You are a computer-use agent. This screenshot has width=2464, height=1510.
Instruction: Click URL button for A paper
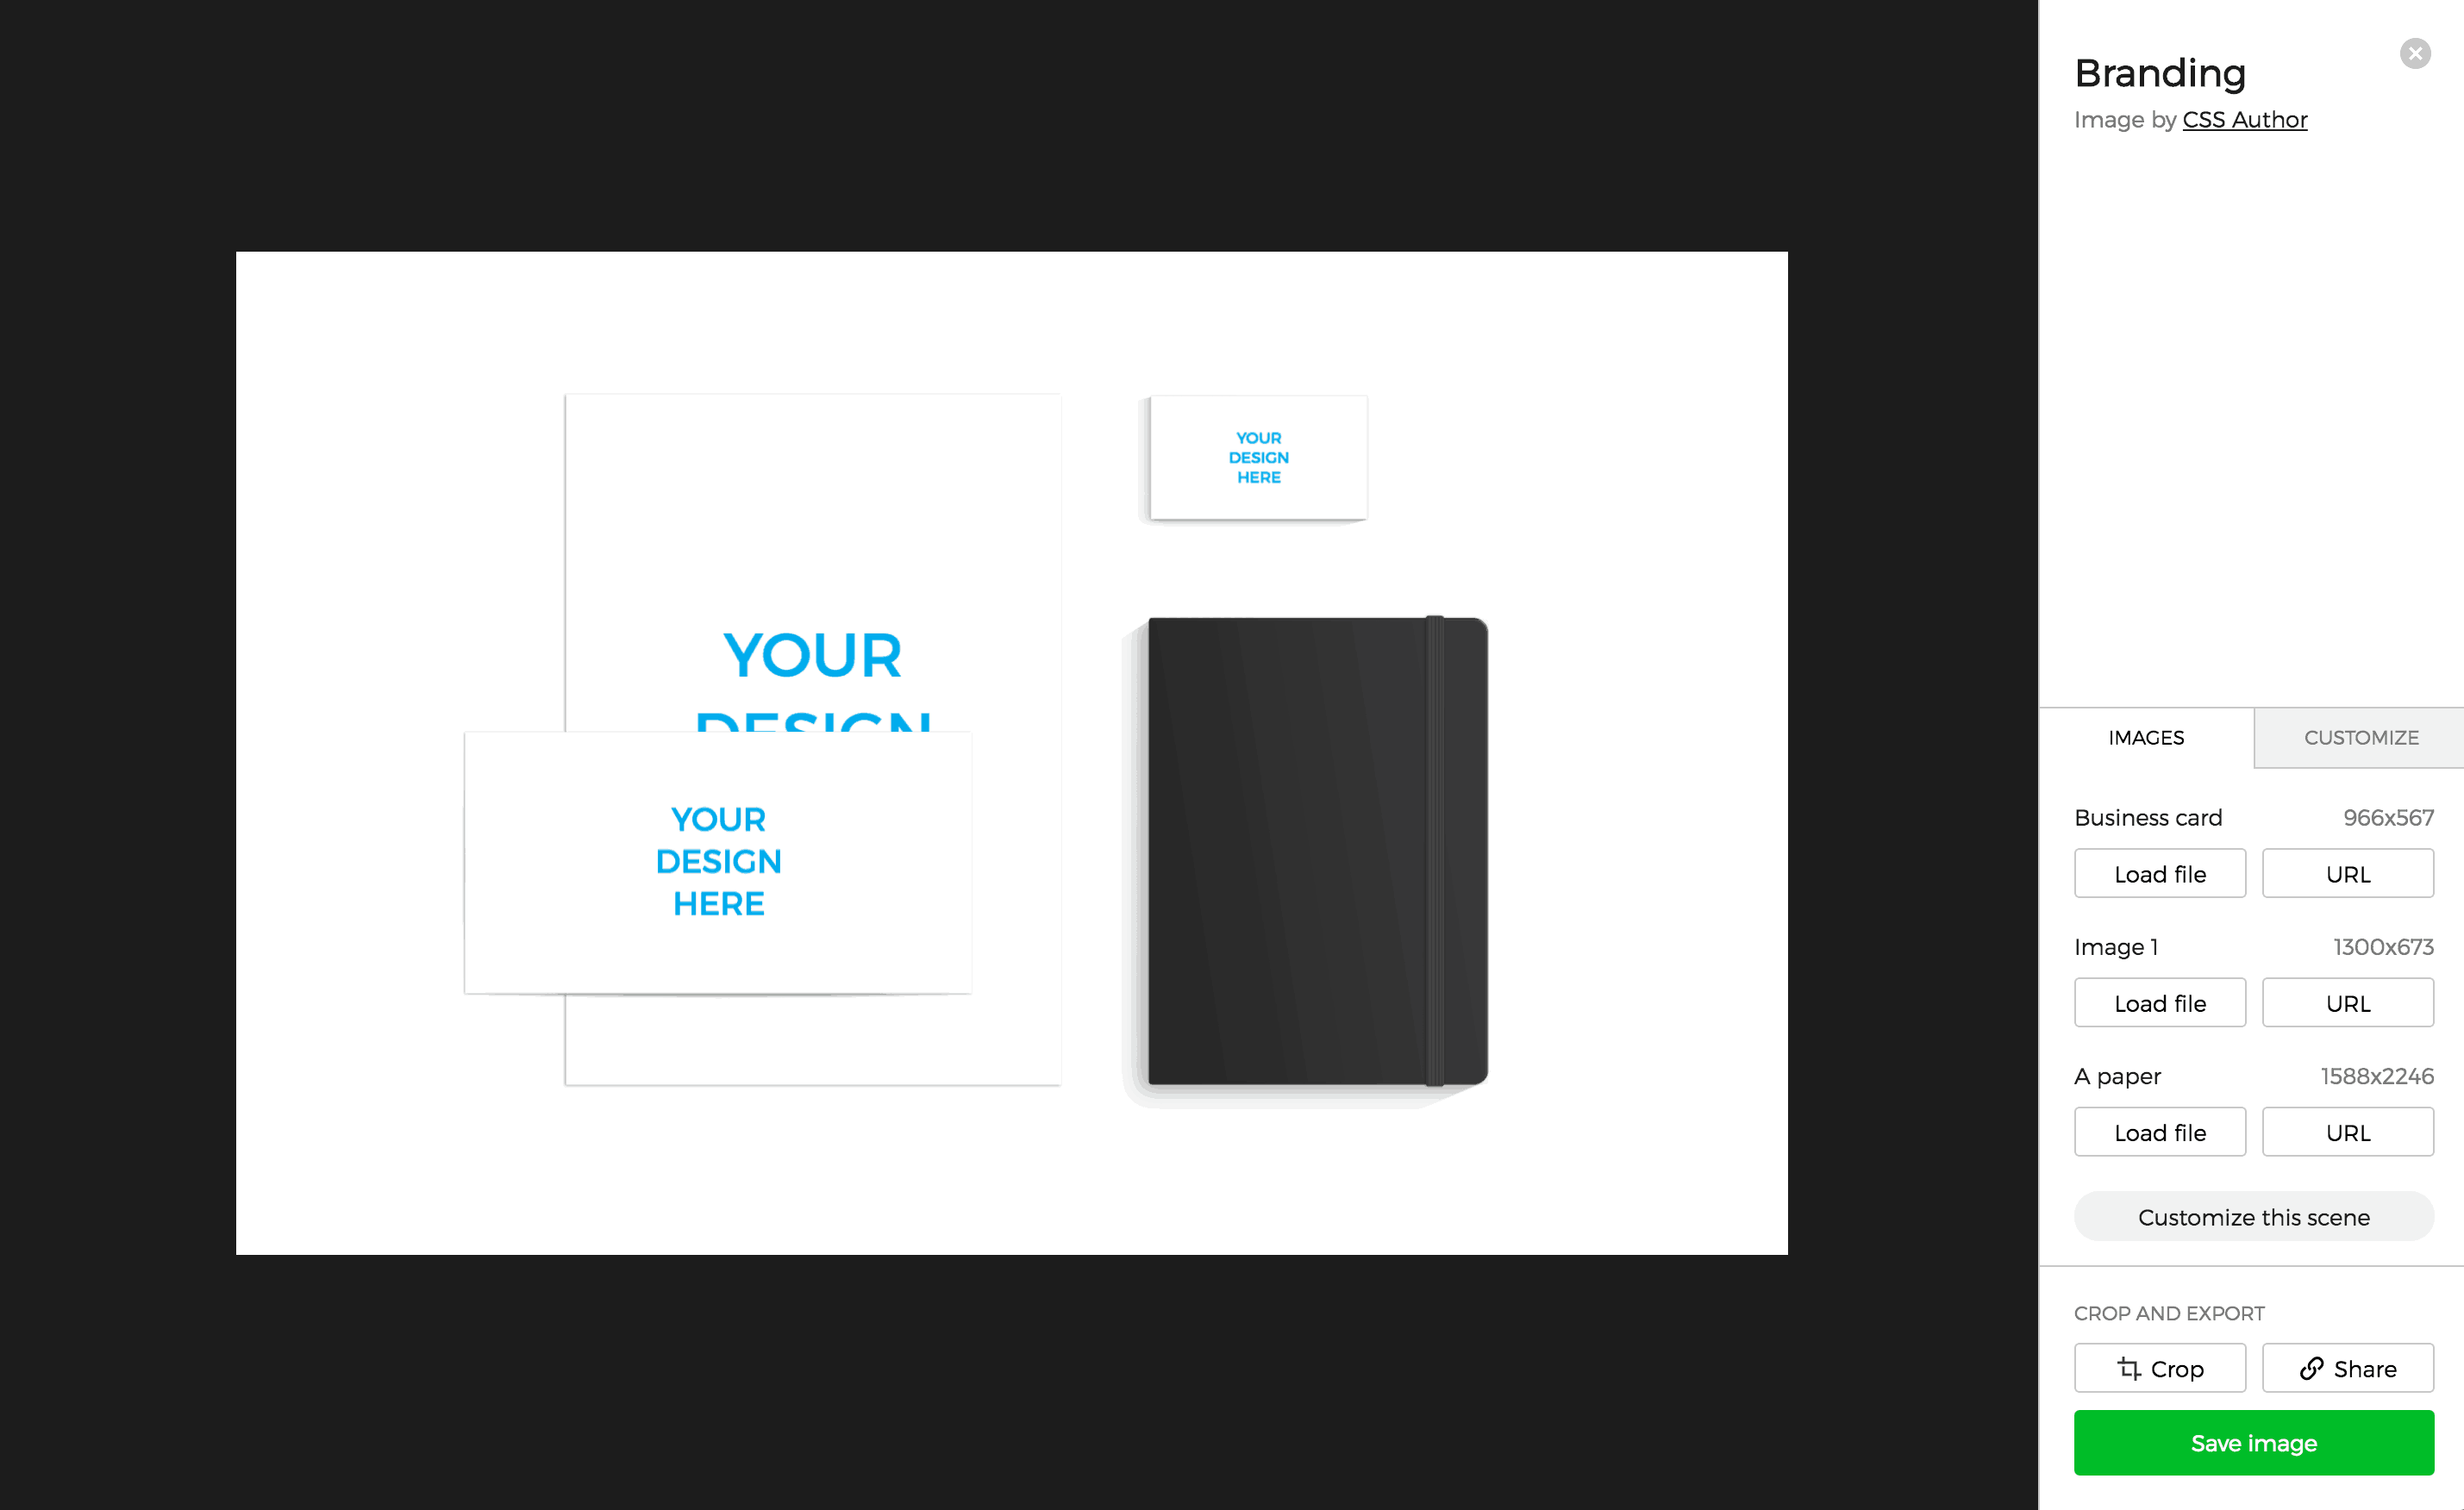point(2348,1132)
